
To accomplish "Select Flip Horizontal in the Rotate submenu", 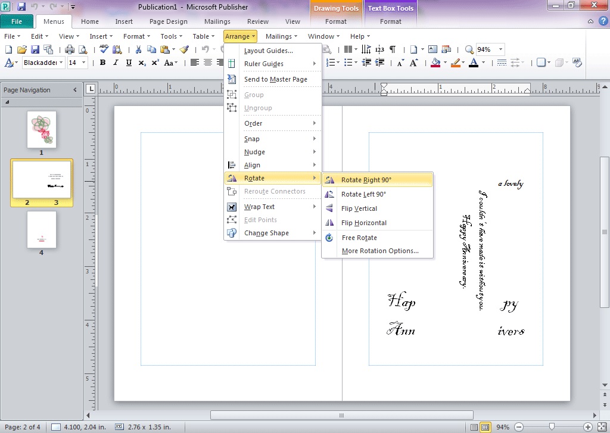I will (x=363, y=223).
